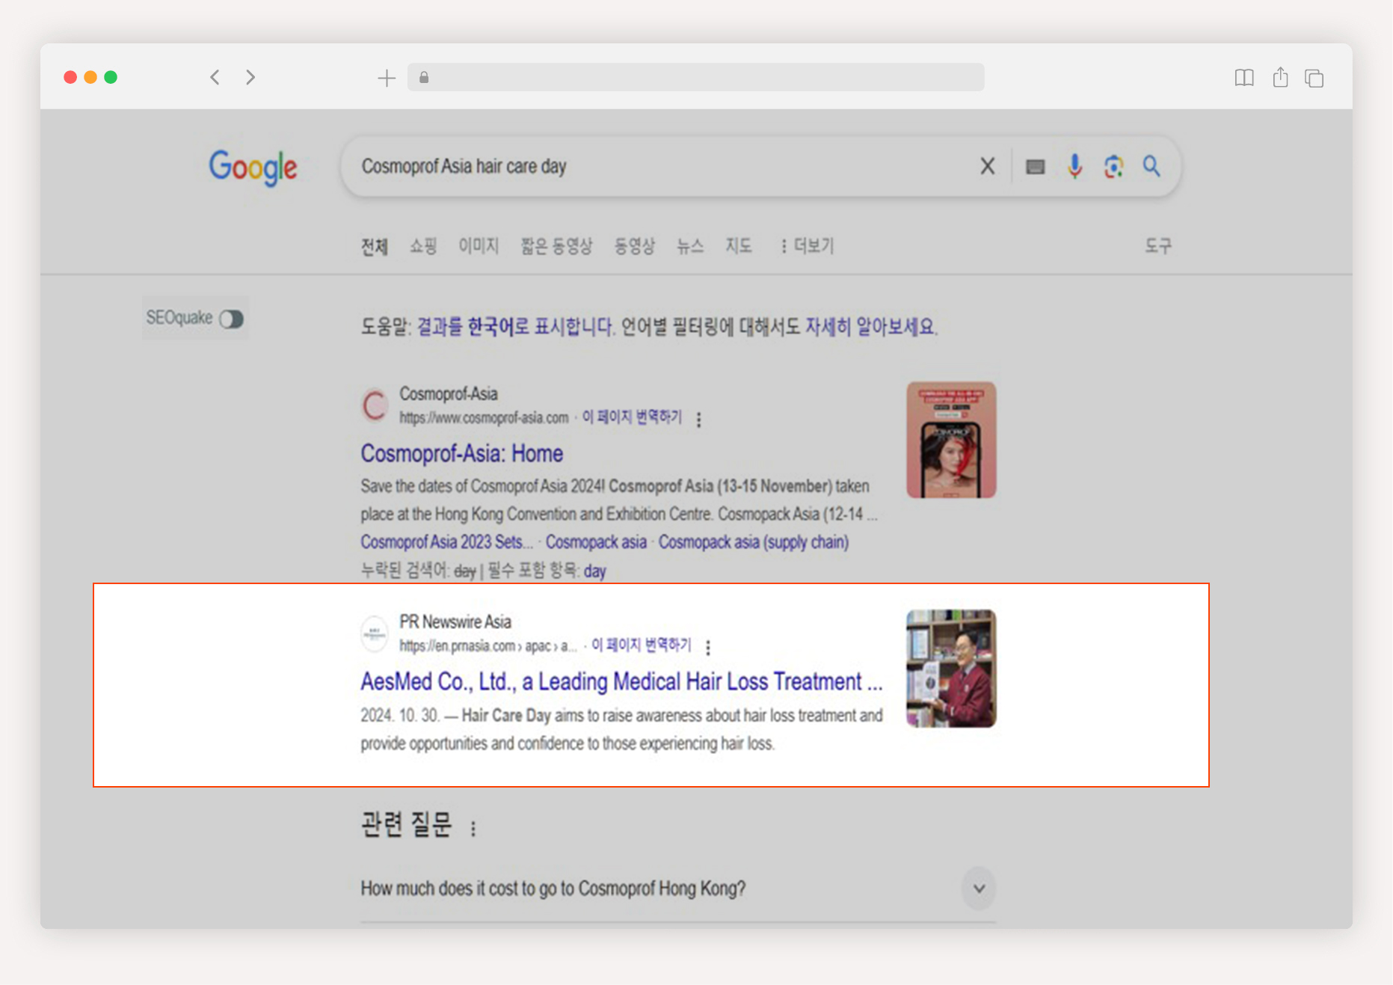Switch to the 쇼핑 tab

[422, 246]
